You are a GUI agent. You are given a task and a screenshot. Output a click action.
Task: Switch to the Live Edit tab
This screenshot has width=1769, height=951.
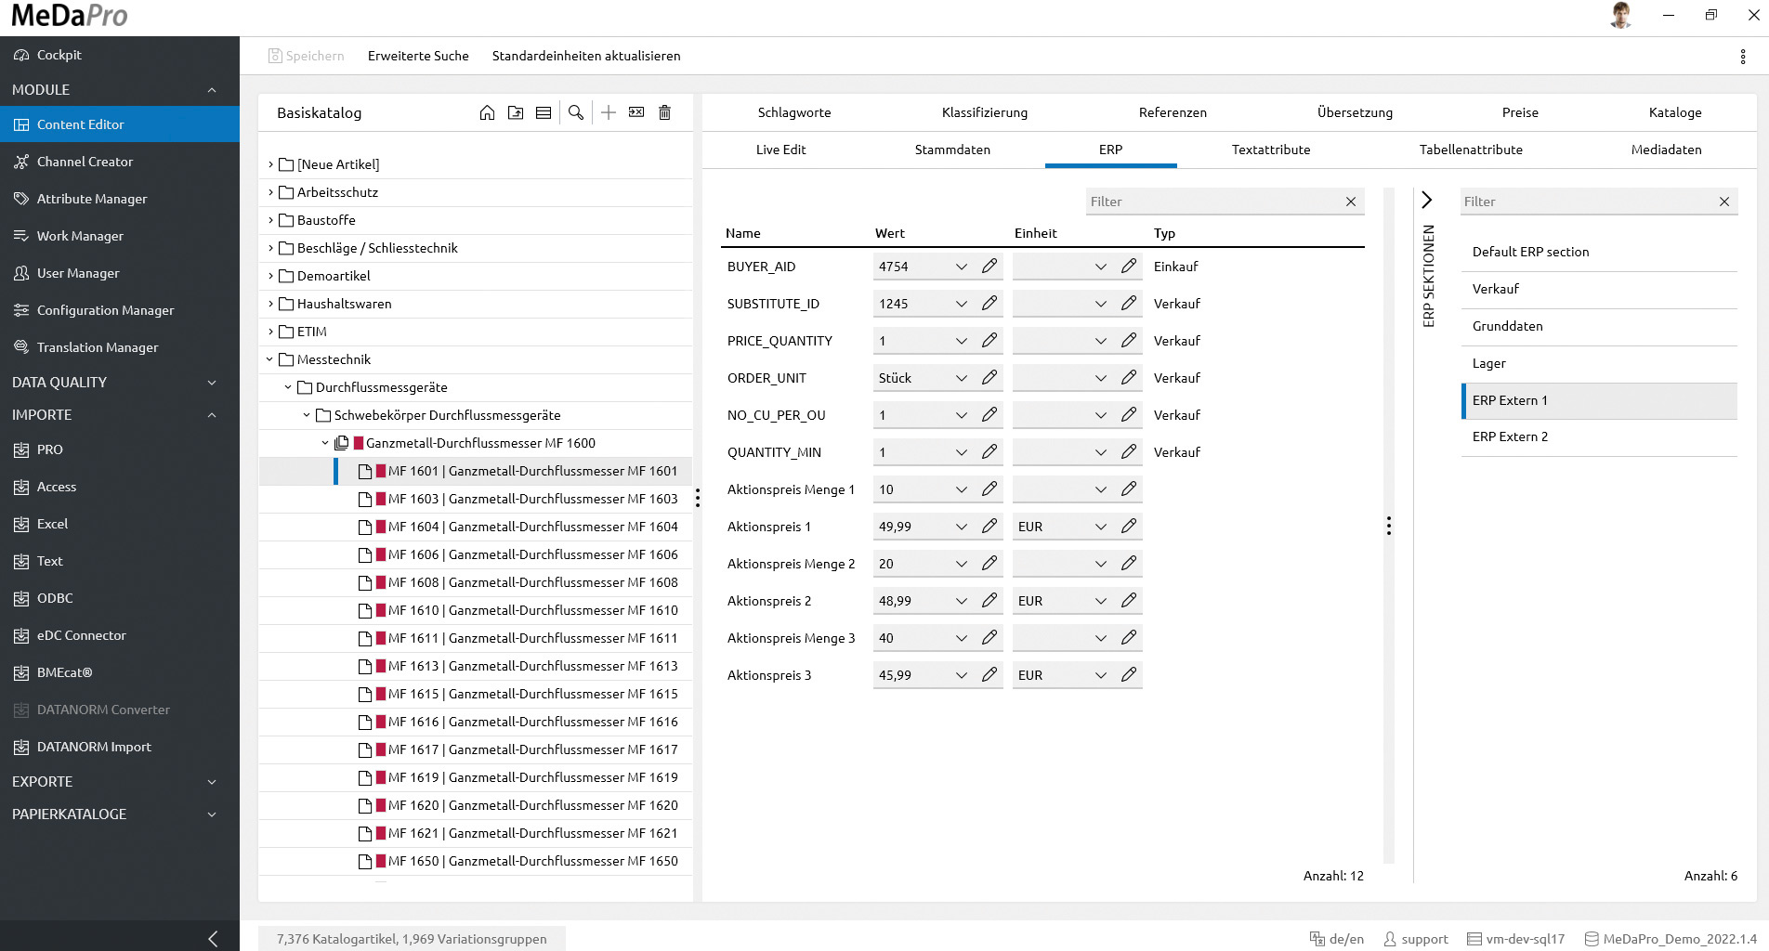(x=780, y=150)
